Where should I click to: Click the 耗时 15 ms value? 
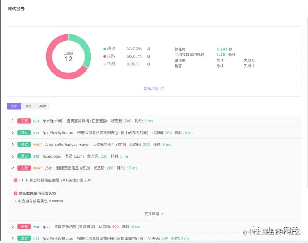tap(132, 168)
